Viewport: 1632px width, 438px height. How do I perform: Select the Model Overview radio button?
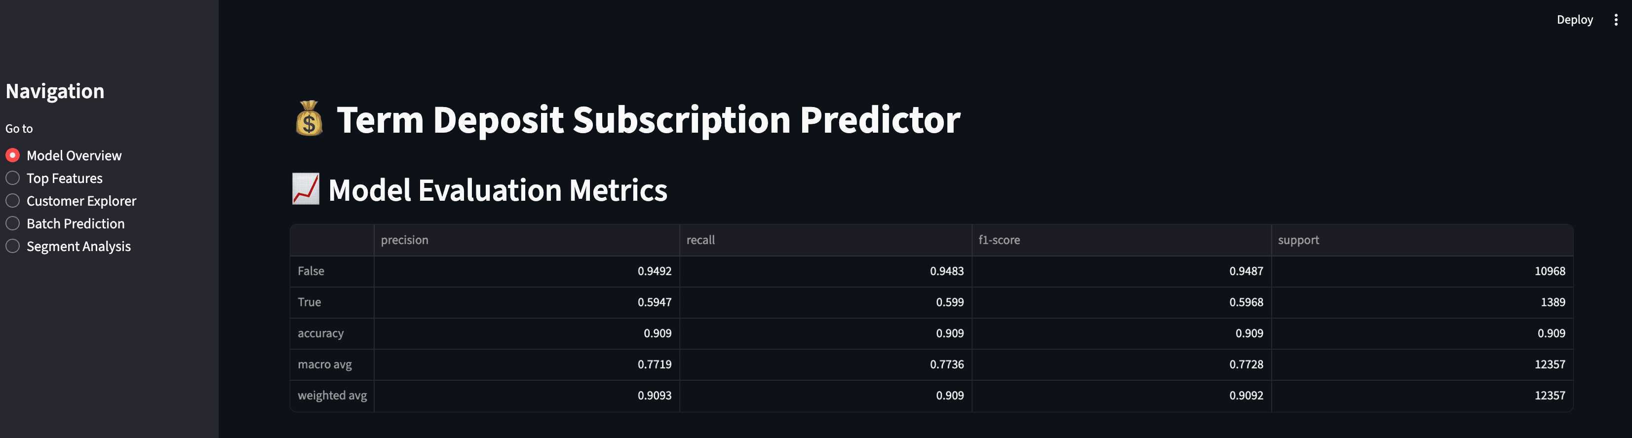(63, 155)
